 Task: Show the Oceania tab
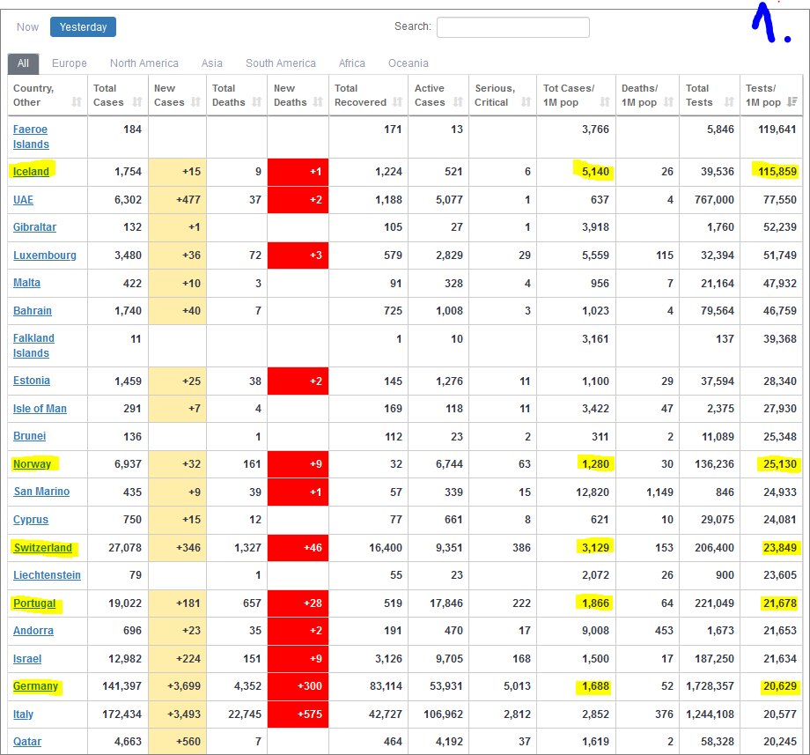(x=409, y=63)
